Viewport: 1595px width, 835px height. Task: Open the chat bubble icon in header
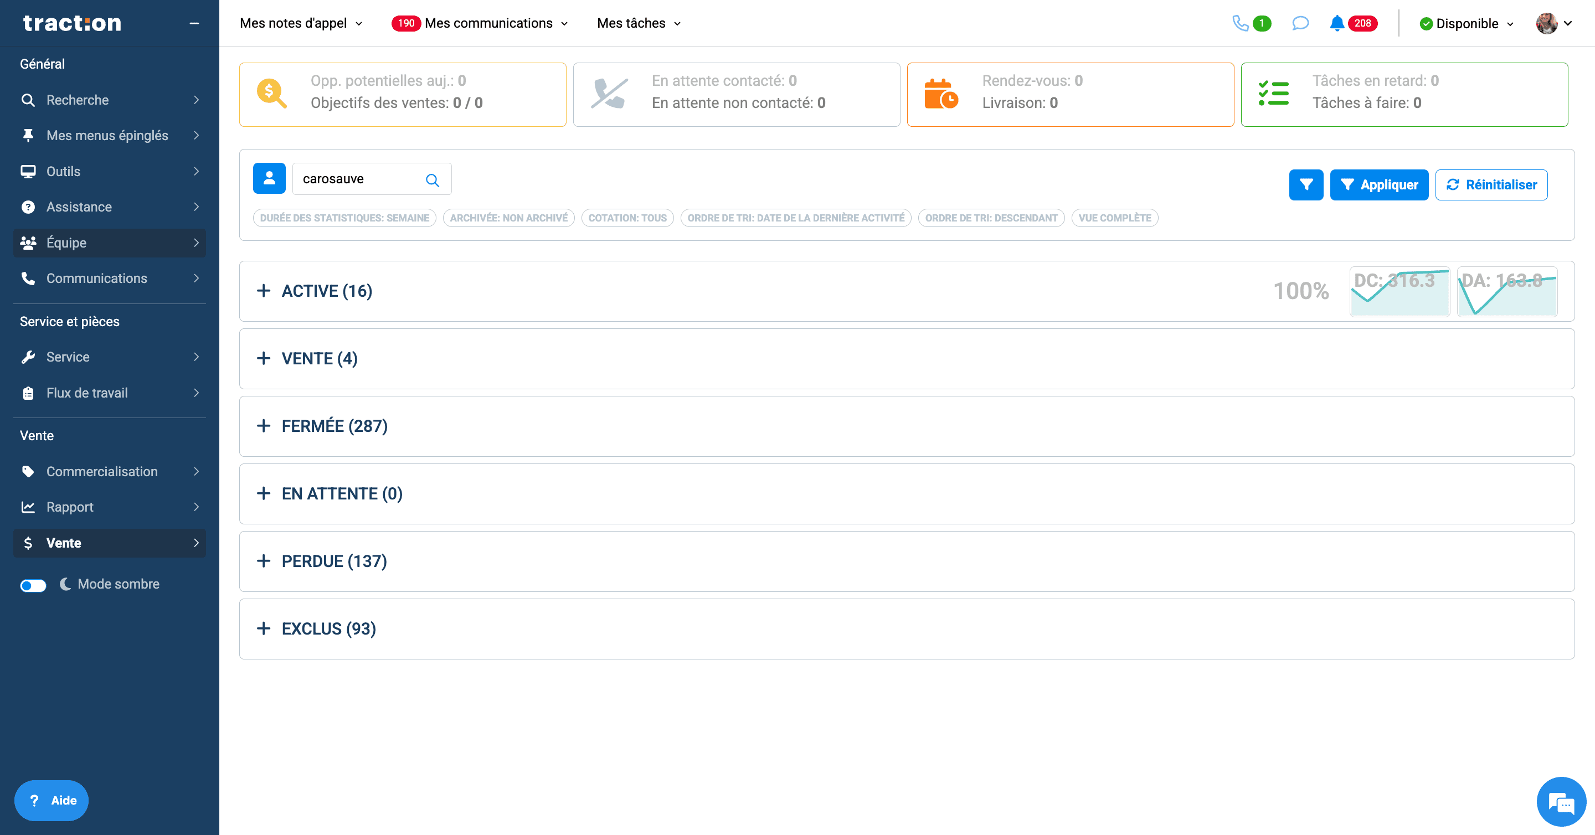1300,23
